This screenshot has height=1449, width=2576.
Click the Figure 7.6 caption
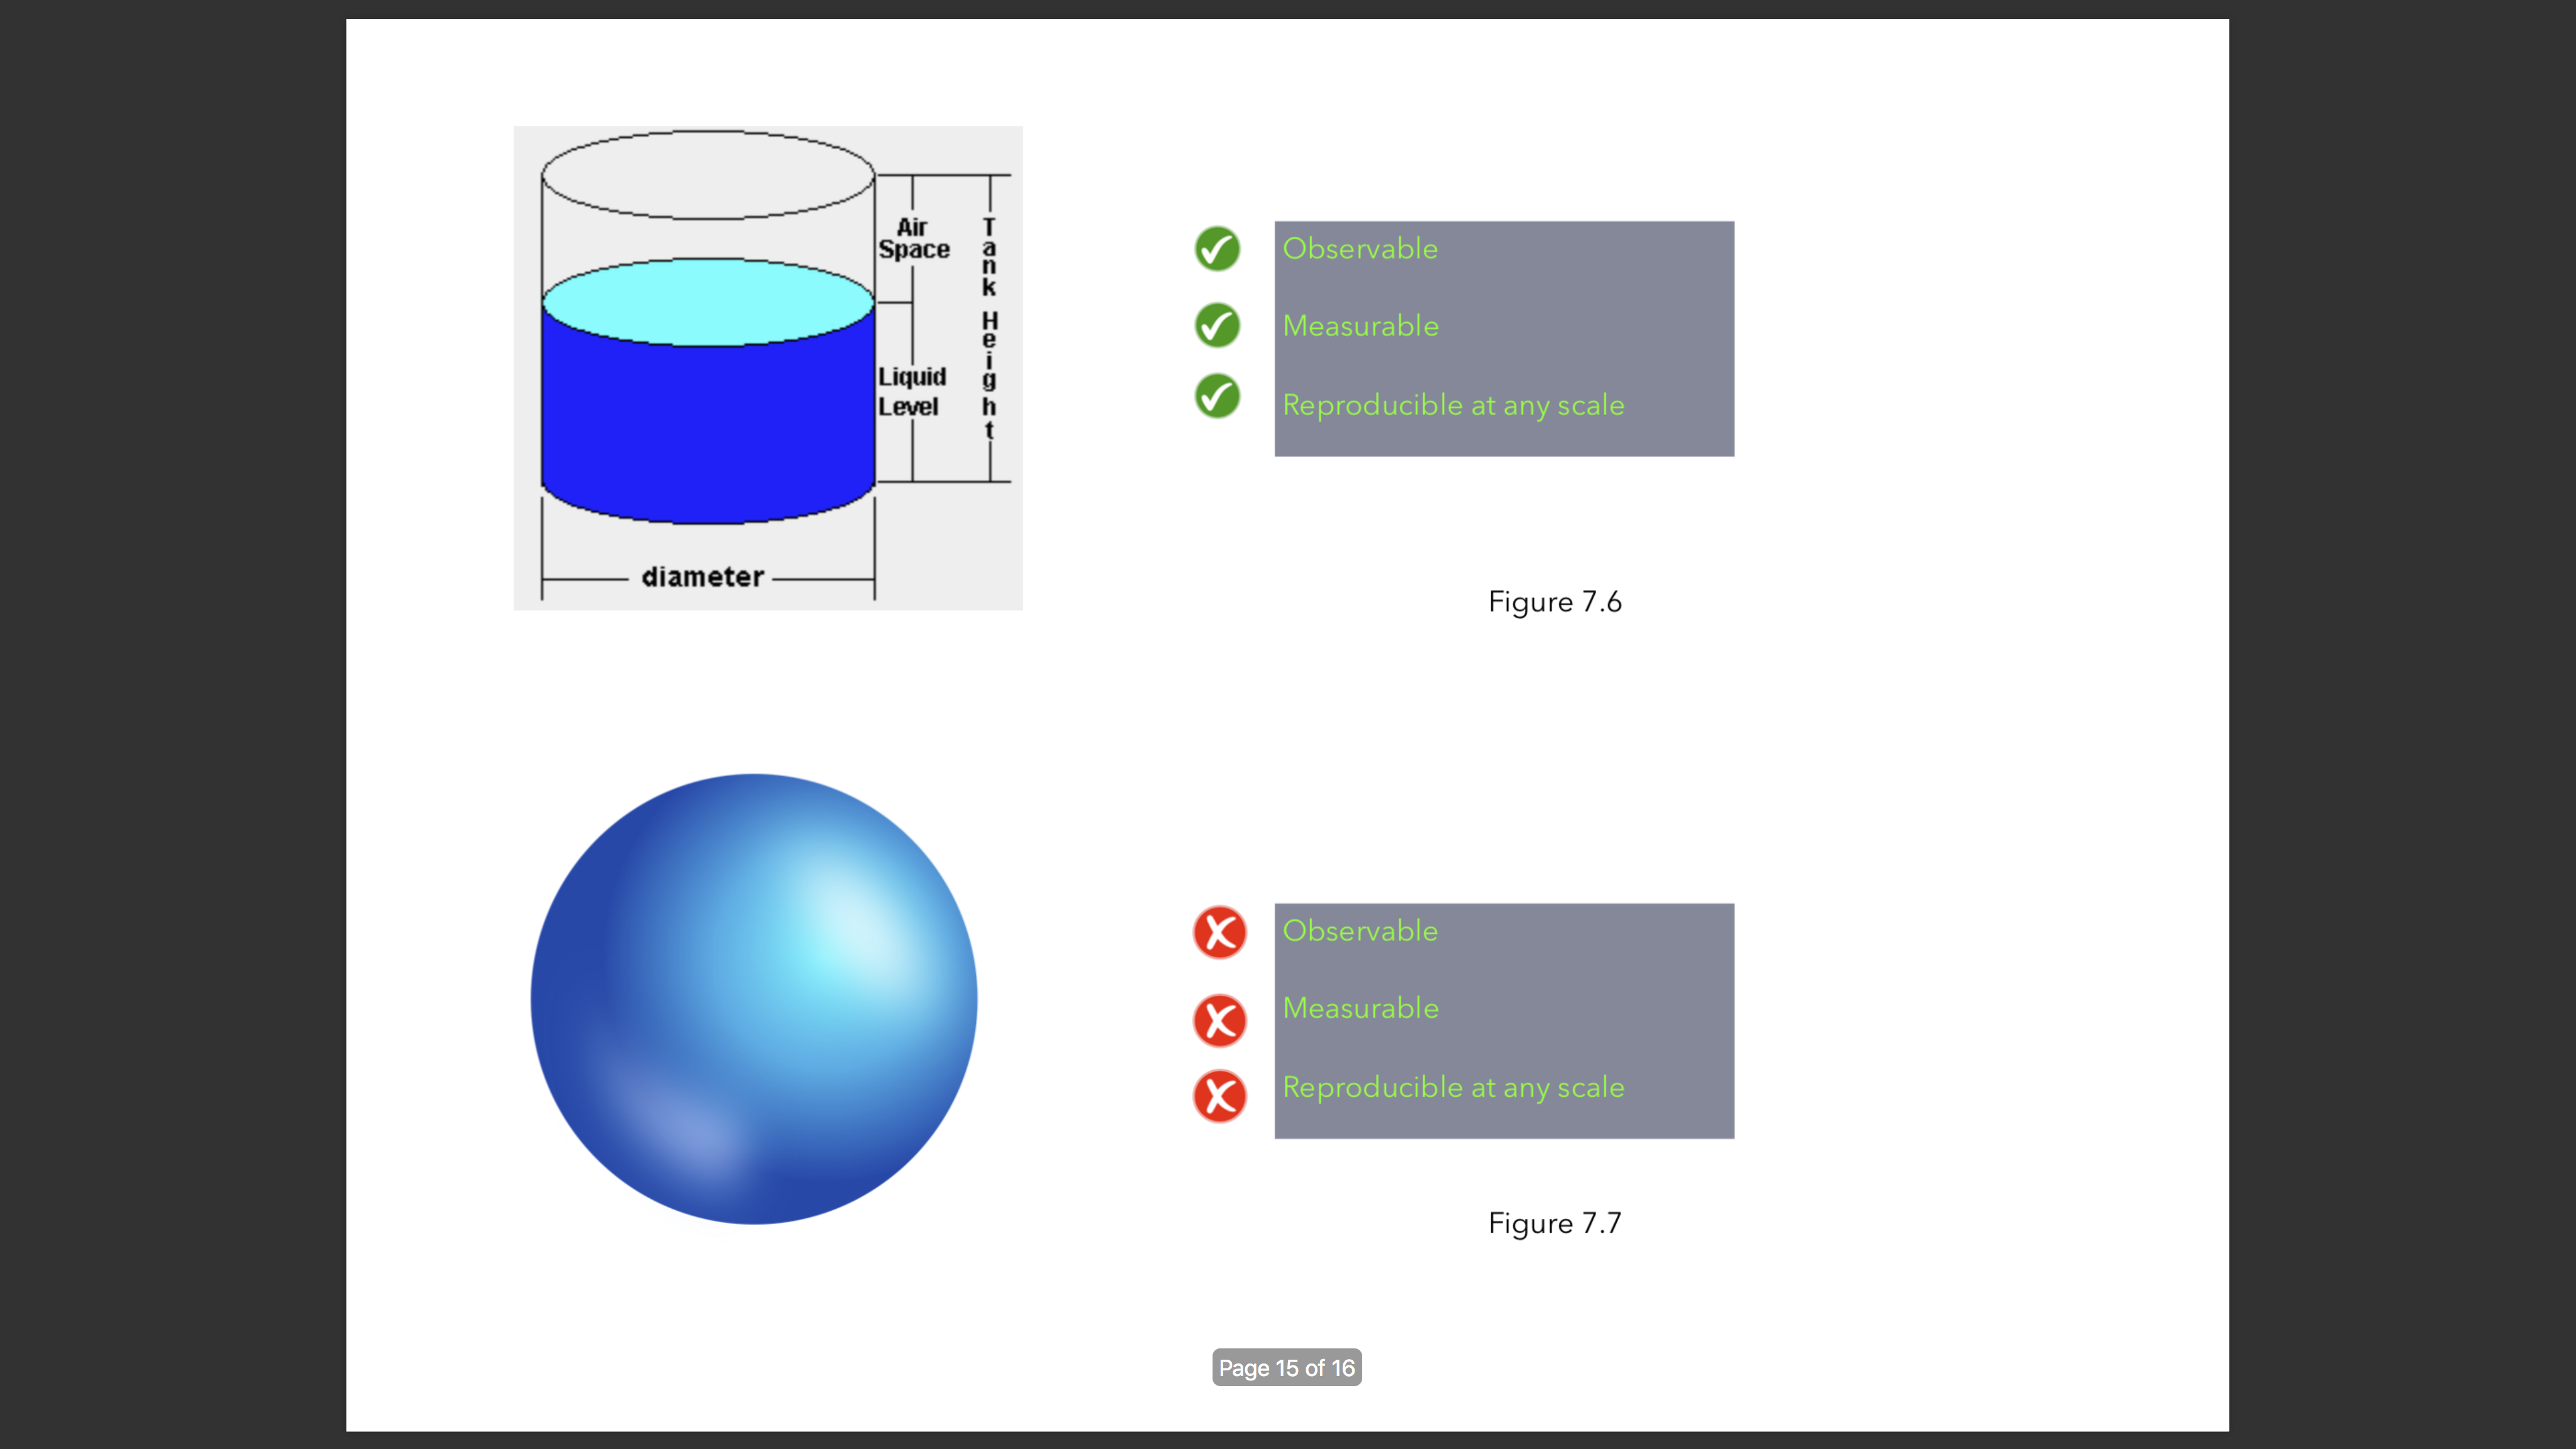click(x=1554, y=602)
